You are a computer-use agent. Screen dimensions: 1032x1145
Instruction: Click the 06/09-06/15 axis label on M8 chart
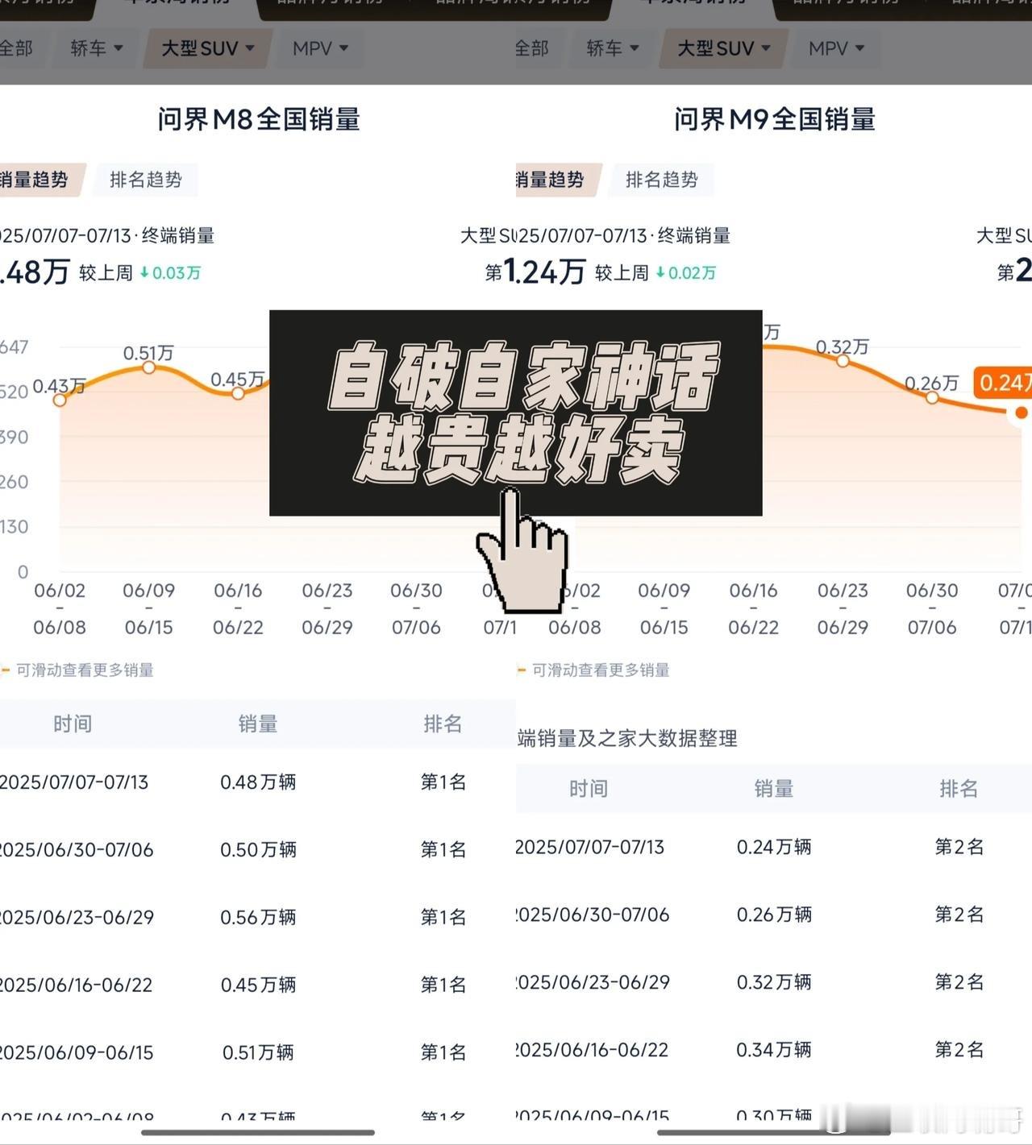coord(149,608)
